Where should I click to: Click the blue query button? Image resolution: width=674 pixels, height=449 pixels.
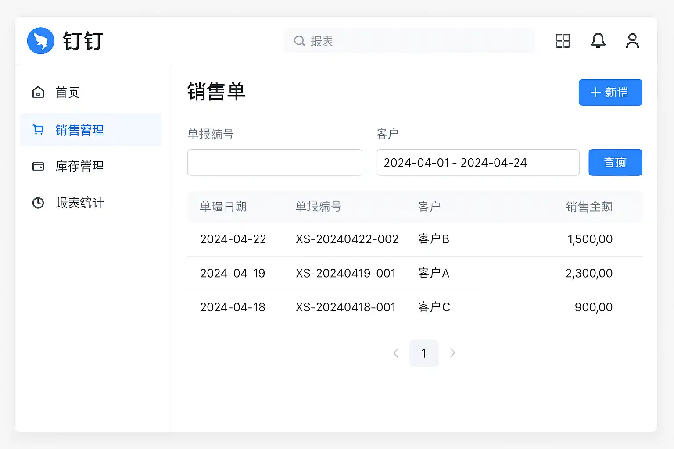coord(615,163)
